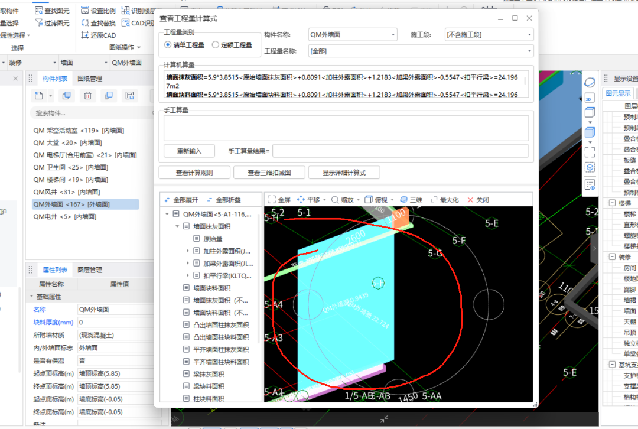Click the 查看三维扣减图 button
This screenshot has width=638, height=429.
point(269,173)
